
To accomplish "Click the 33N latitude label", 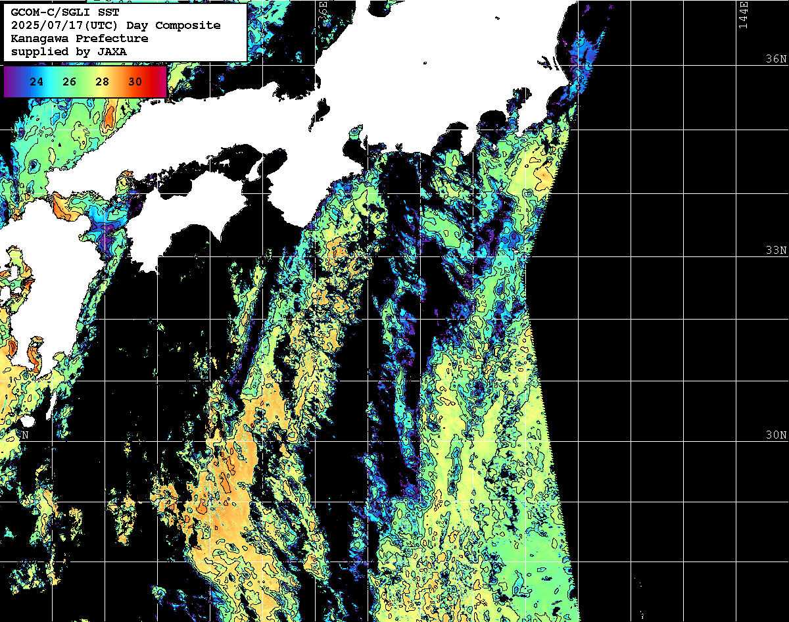I will point(776,250).
